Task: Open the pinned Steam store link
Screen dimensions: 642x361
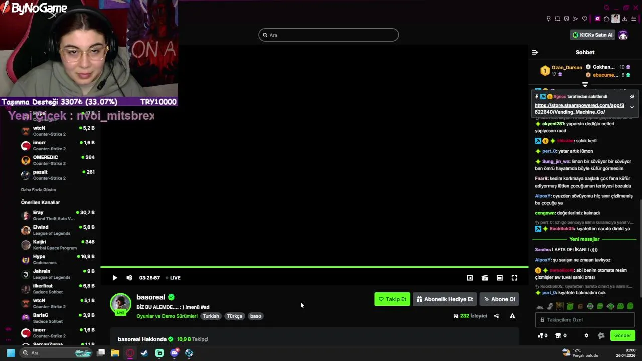Action: coord(579,109)
